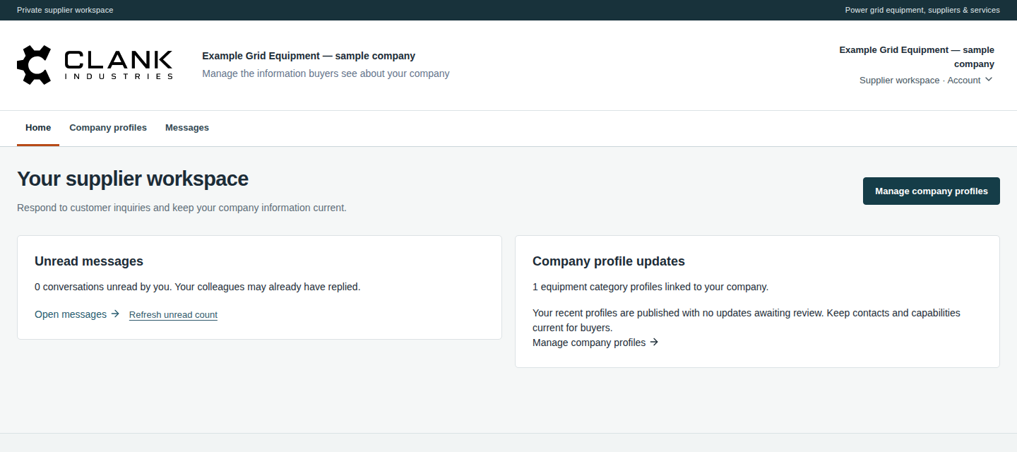Click the arrow beside Manage company profiles link
The width and height of the screenshot is (1017, 452).
(654, 342)
